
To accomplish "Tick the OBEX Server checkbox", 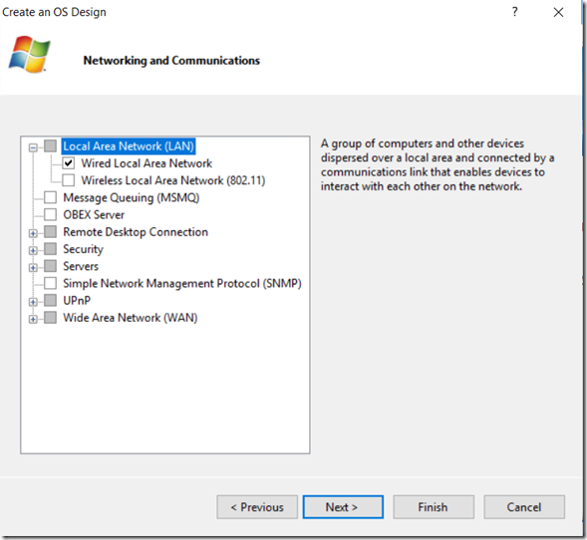I will point(50,214).
